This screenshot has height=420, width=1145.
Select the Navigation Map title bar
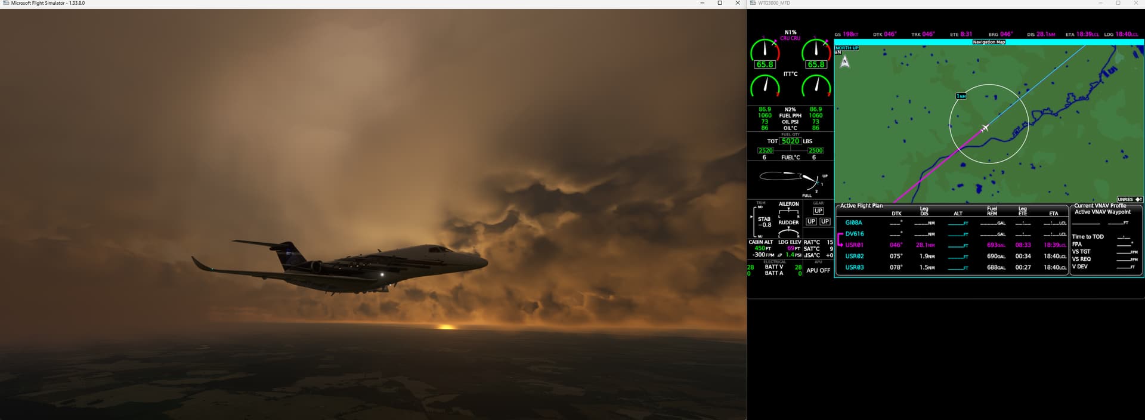click(x=989, y=42)
